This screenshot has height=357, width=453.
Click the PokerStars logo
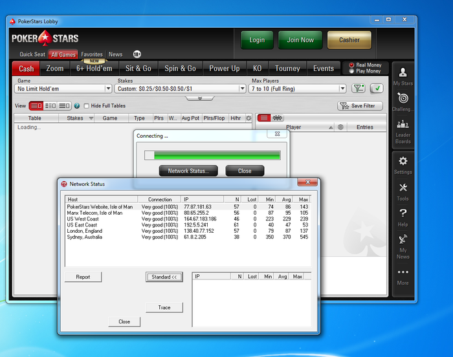45,38
